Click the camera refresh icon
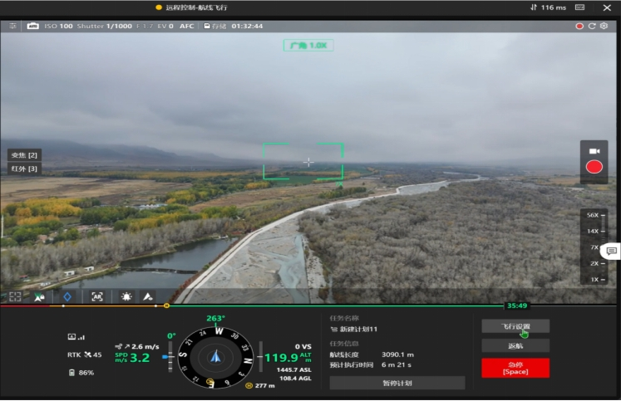The height and width of the screenshot is (401, 621). [592, 26]
